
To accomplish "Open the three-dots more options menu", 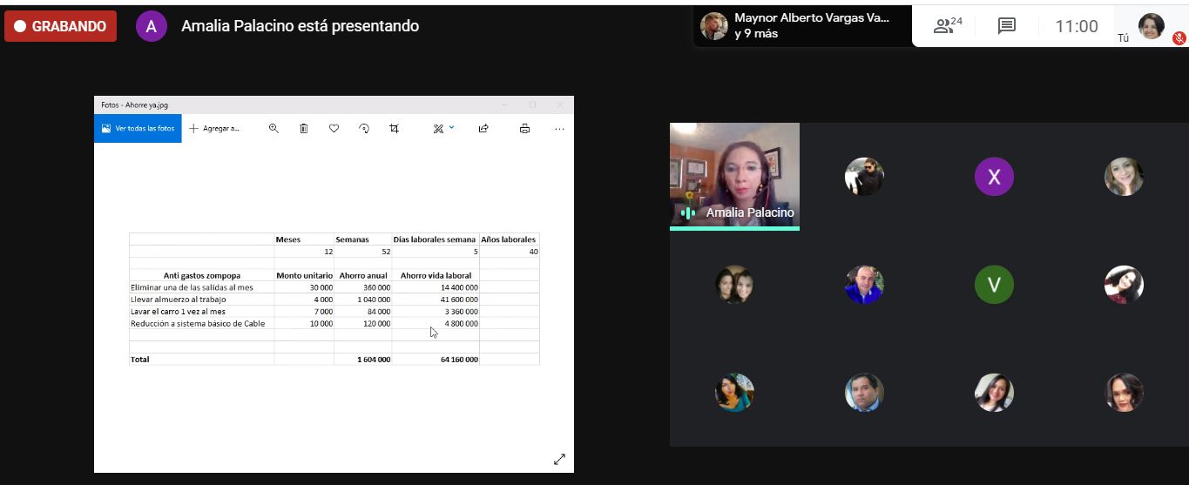I will click(x=559, y=128).
